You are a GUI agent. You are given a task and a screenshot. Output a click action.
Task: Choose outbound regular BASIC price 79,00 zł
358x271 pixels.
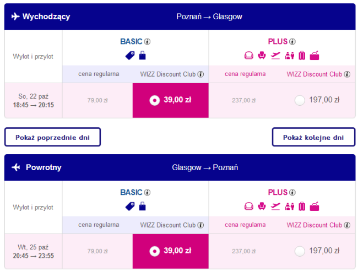(97, 100)
